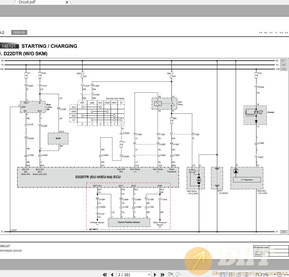Image resolution: width=289 pixels, height=277 pixels.
Task: Click the Start Motor 12V-2.2KW label
Action: click(193, 192)
